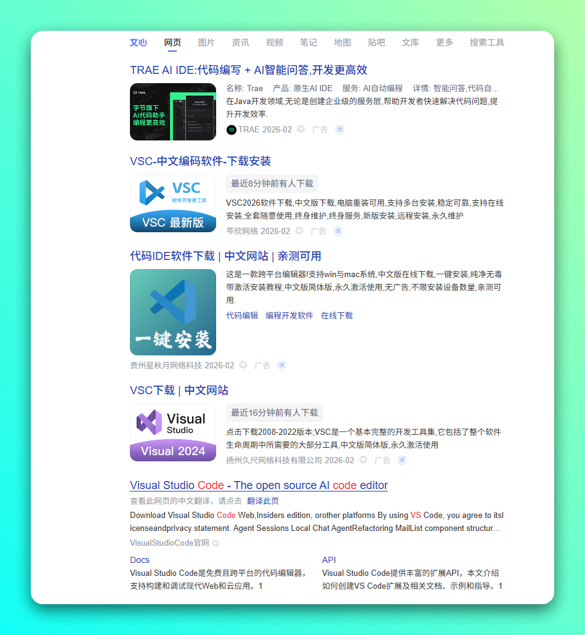This screenshot has width=585, height=635.
Task: Expand the dropdown arrow beside 芩欣网络 2026-02
Action: point(299,231)
